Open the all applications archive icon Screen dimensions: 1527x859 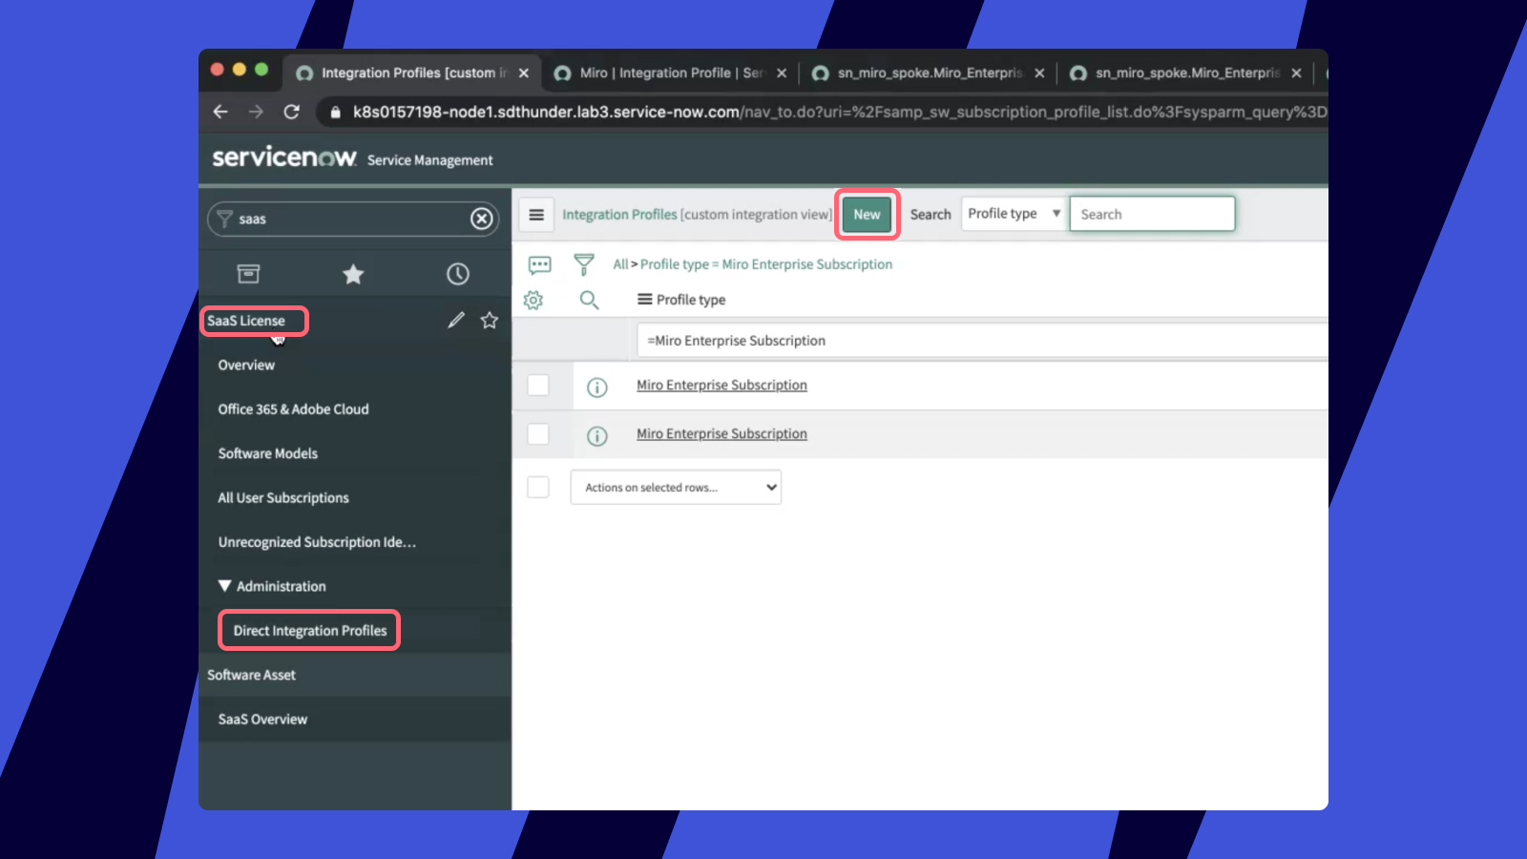click(x=248, y=274)
